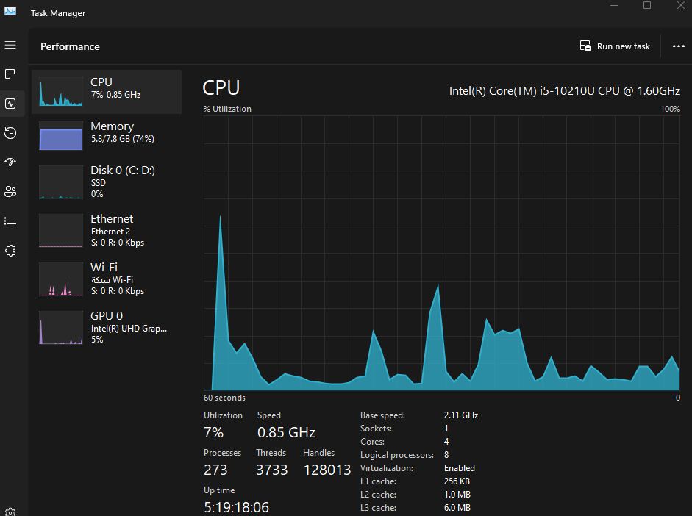The image size is (692, 516).
Task: Go to the Processes page icon
Action: (x=10, y=74)
